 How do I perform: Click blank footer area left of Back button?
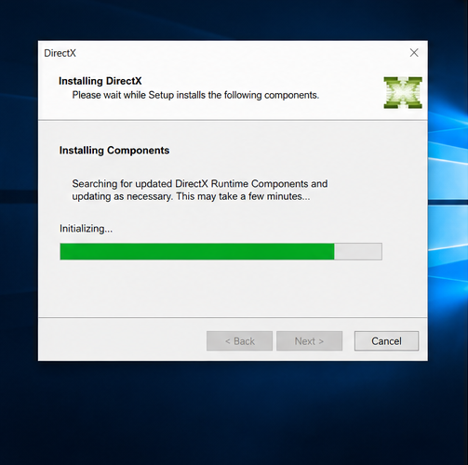point(123,341)
